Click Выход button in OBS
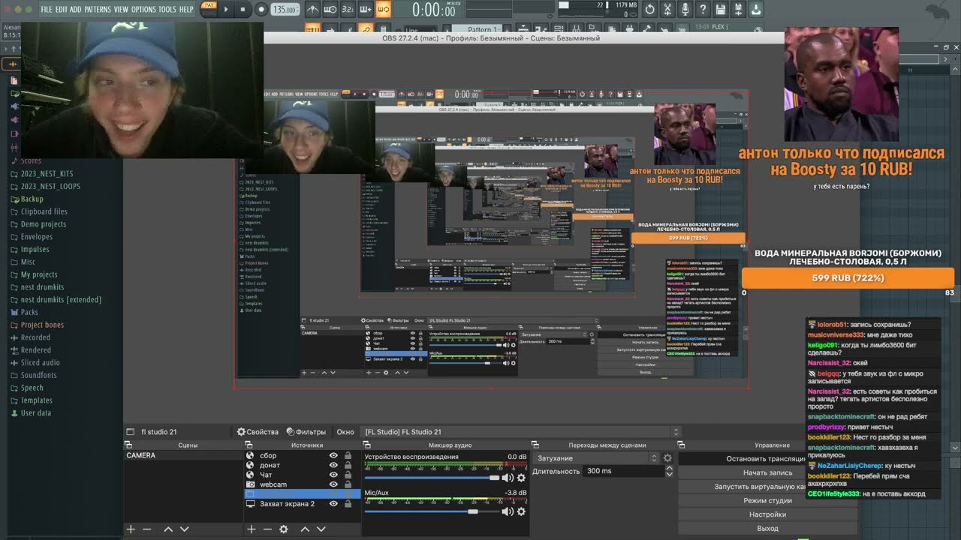The height and width of the screenshot is (540, 961). tap(767, 528)
